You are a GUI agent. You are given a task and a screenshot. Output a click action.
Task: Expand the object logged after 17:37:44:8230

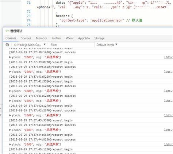10,145
